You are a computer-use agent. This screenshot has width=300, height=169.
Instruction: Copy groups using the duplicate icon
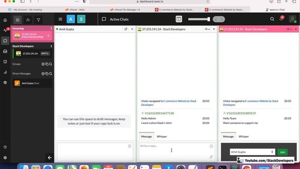[x=47, y=64]
